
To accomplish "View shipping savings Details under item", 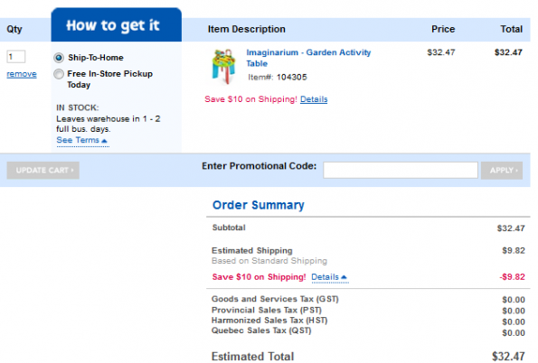I will 314,99.
